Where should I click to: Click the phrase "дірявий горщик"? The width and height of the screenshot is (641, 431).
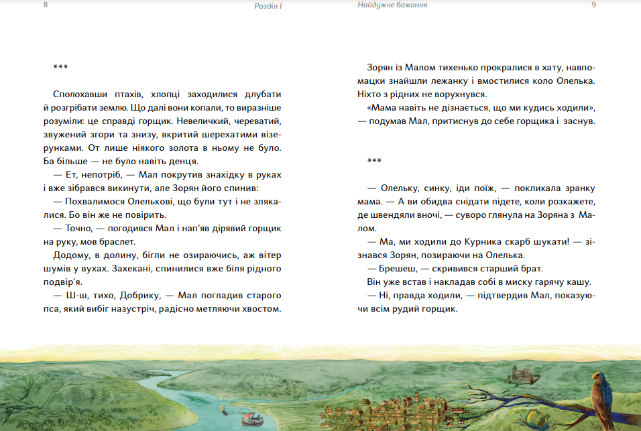pos(245,229)
